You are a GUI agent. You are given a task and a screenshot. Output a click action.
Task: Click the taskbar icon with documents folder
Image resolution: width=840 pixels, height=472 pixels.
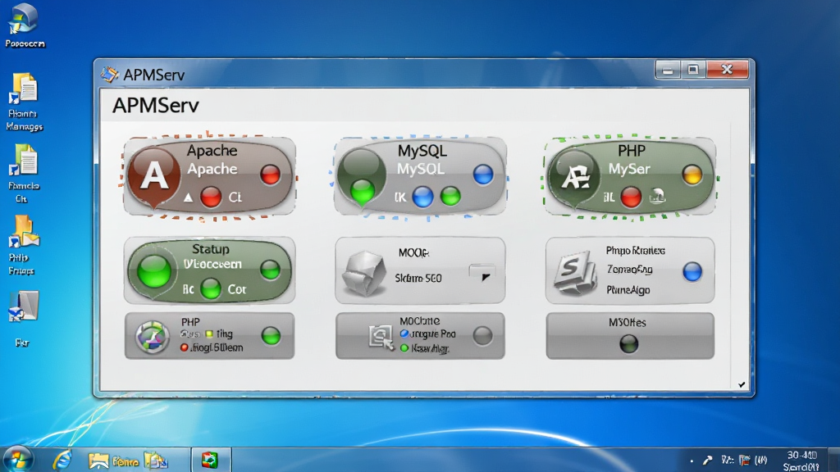[x=156, y=461]
